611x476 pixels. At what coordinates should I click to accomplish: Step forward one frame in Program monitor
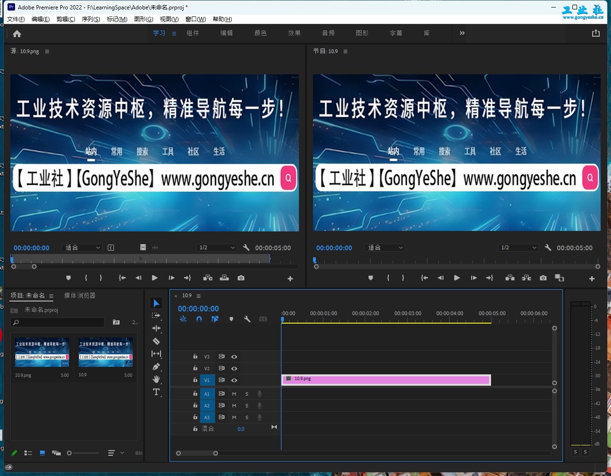click(474, 278)
